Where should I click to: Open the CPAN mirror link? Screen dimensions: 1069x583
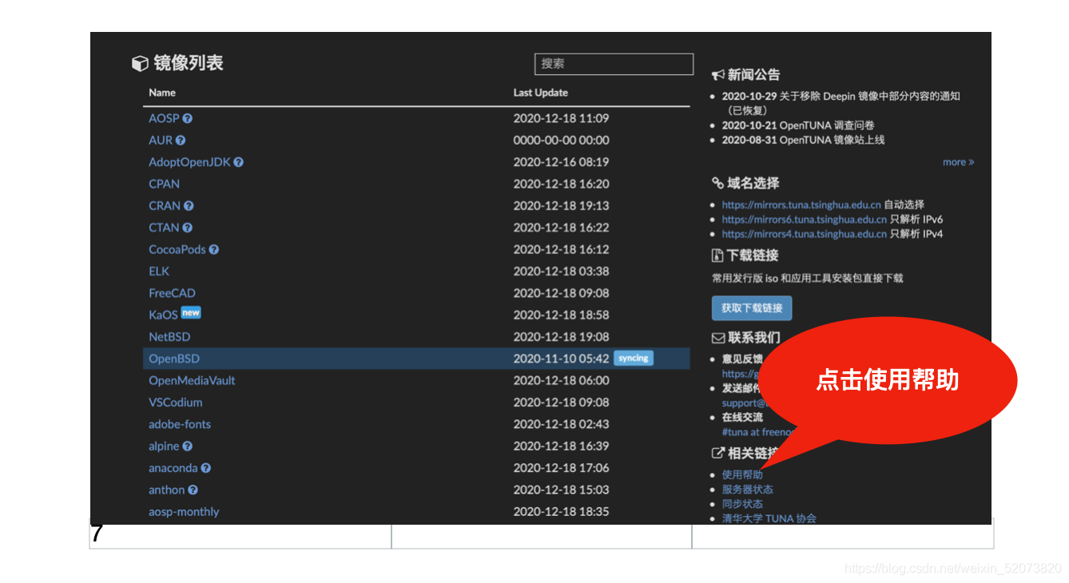tap(164, 184)
